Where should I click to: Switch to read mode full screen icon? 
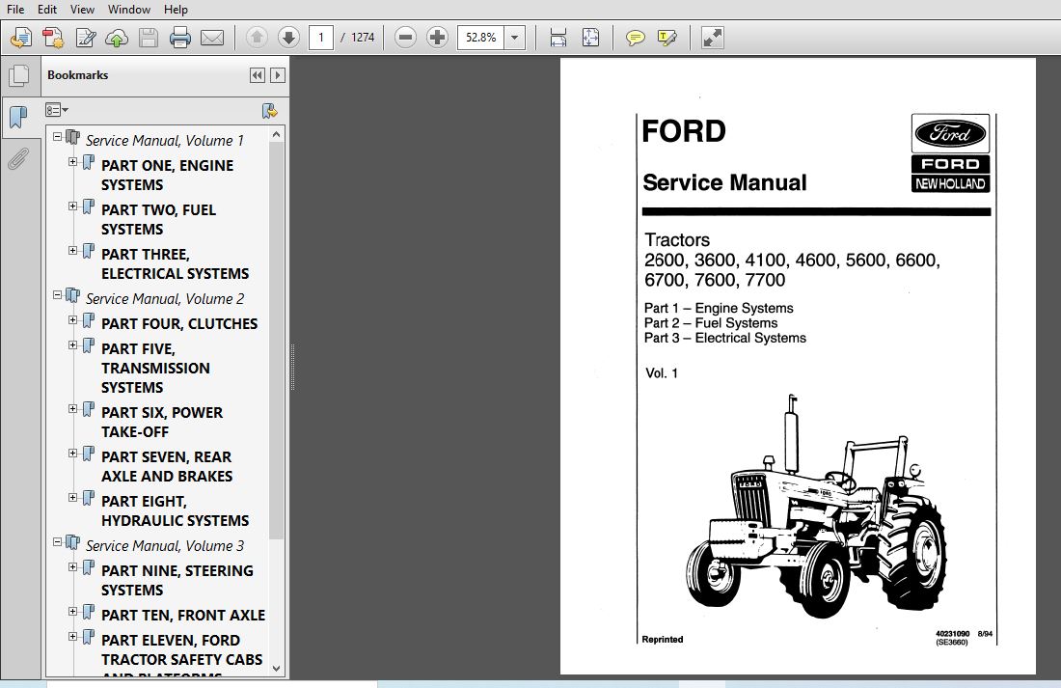coord(712,38)
